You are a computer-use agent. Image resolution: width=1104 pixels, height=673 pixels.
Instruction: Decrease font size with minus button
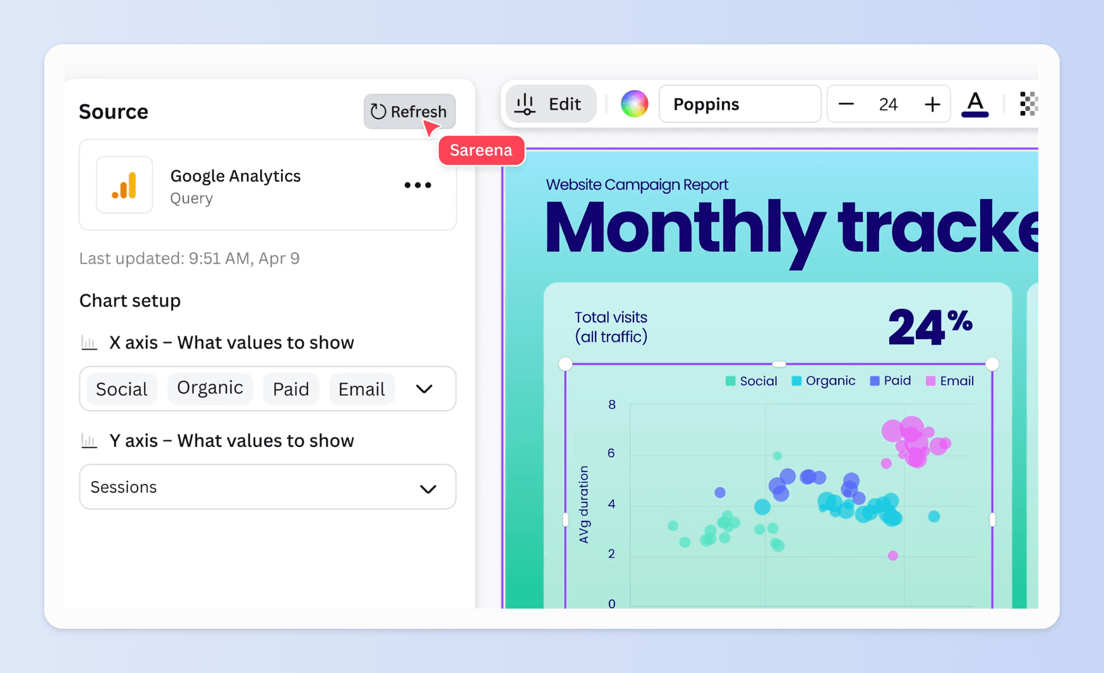[846, 104]
